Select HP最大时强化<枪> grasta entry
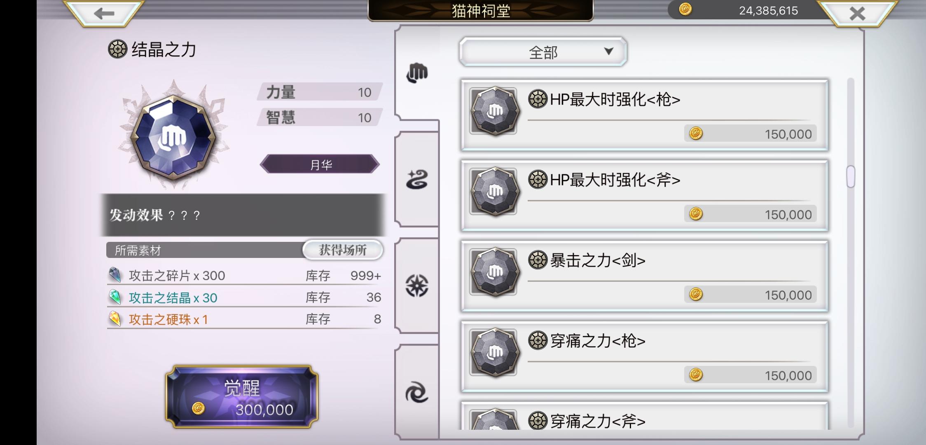The width and height of the screenshot is (926, 445). click(x=644, y=115)
